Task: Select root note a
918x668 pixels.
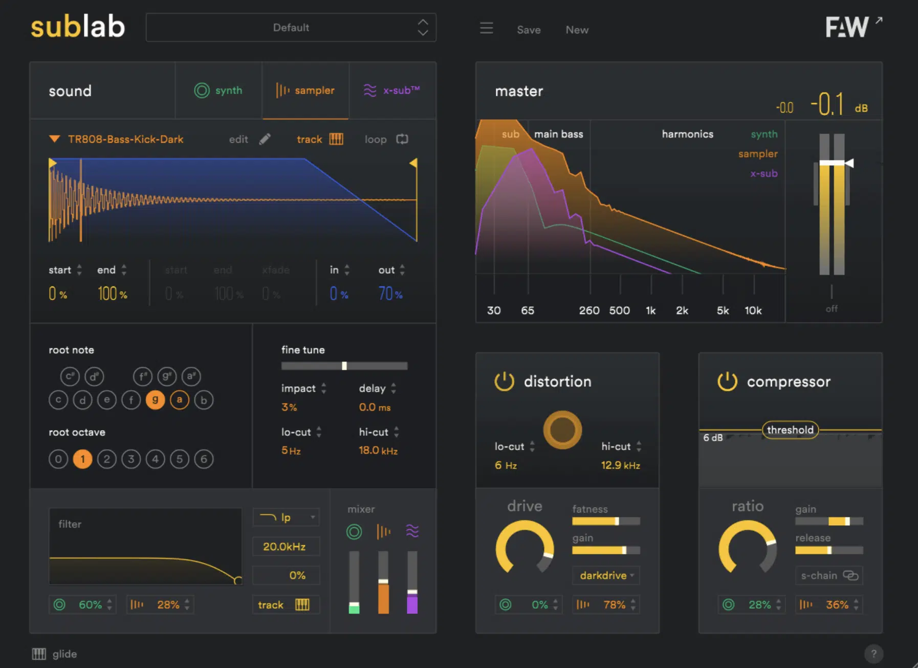Action: click(x=179, y=400)
